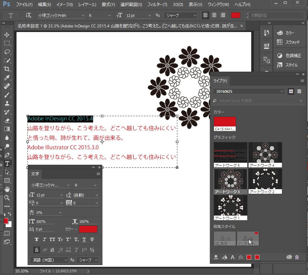Select the Move tool
This screenshot has height=275, width=308.
click(x=7, y=35)
